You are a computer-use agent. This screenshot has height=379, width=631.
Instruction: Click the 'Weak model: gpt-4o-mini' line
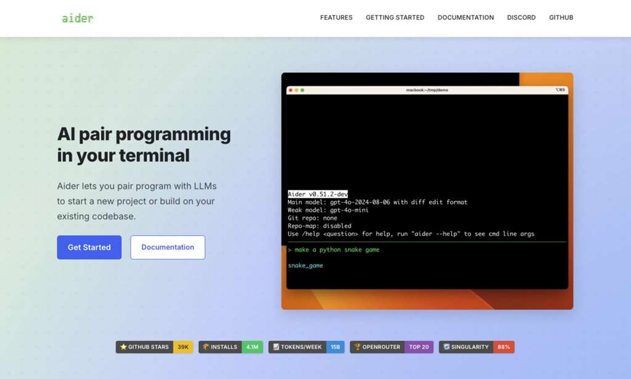[x=328, y=210]
